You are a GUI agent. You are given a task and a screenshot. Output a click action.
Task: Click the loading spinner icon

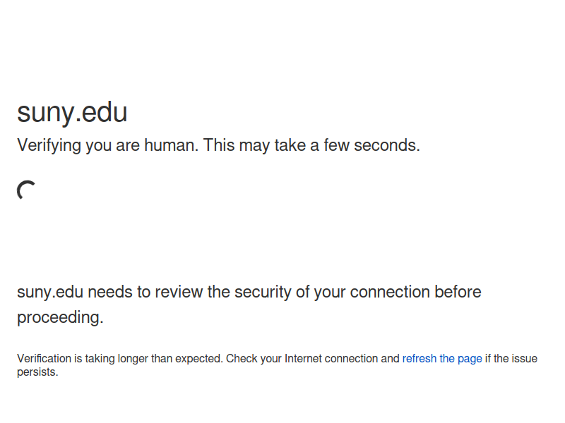(26, 190)
